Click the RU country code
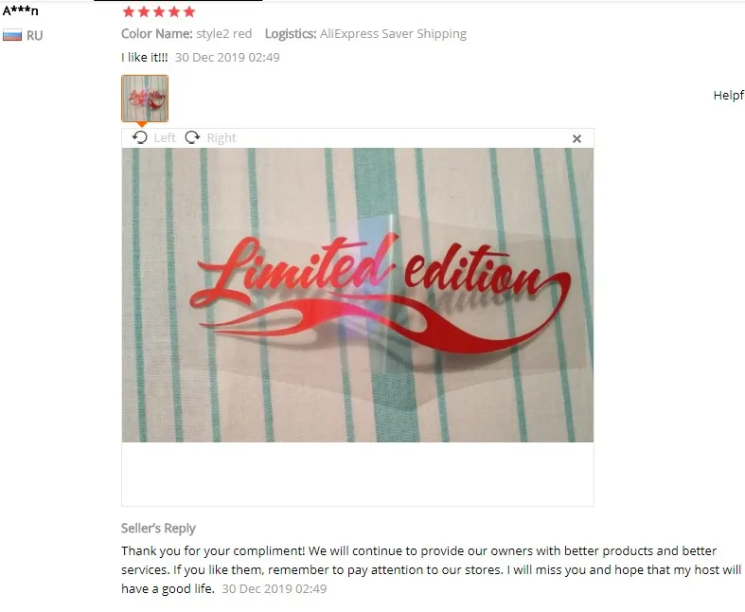745x612 pixels. 35,36
